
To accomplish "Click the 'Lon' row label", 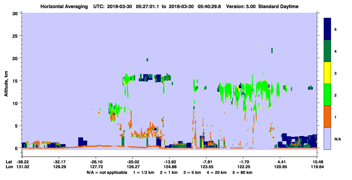I will pos(9,167).
